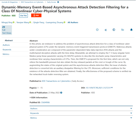This screenshot has width=136, height=120.
Task: Switch to Metrics tab in sidebar
Action: 6,54
